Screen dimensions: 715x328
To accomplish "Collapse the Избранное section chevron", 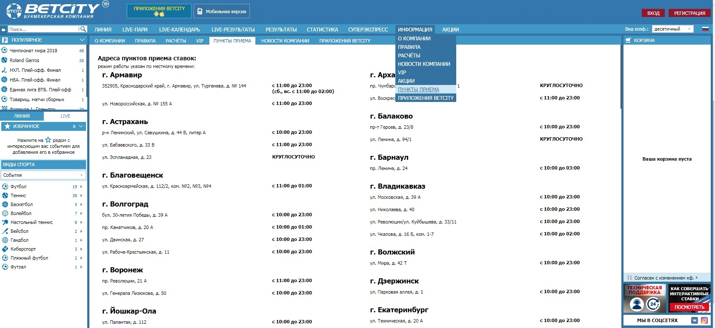I will [81, 126].
